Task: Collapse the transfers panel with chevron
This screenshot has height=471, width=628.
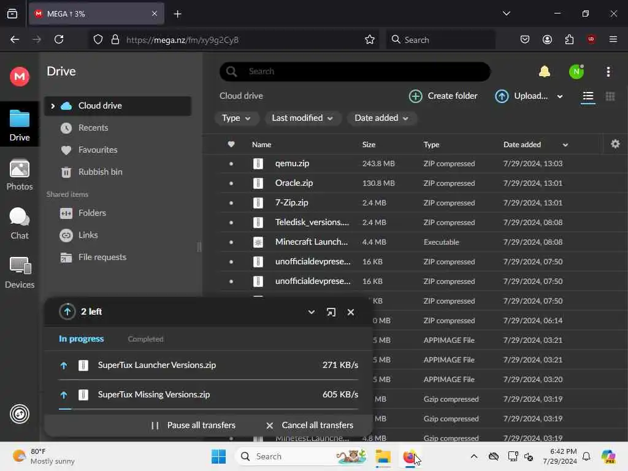Action: point(311,312)
